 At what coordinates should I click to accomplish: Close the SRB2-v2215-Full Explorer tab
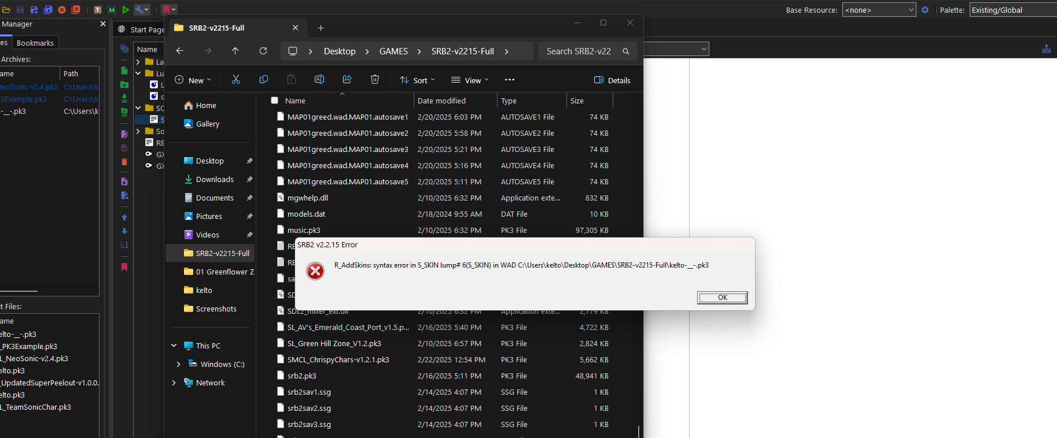[296, 28]
